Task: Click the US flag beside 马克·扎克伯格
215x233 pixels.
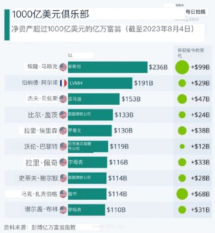Action: point(63,194)
